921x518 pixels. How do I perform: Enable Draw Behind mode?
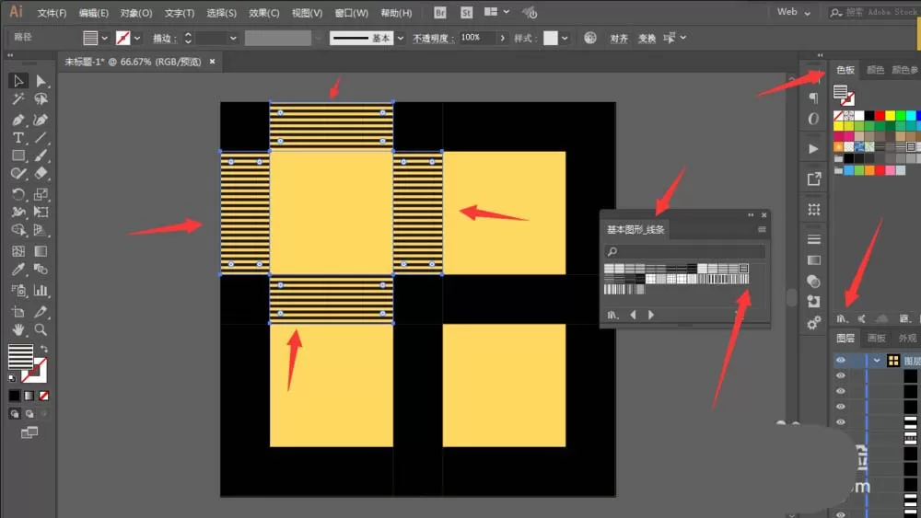29,414
